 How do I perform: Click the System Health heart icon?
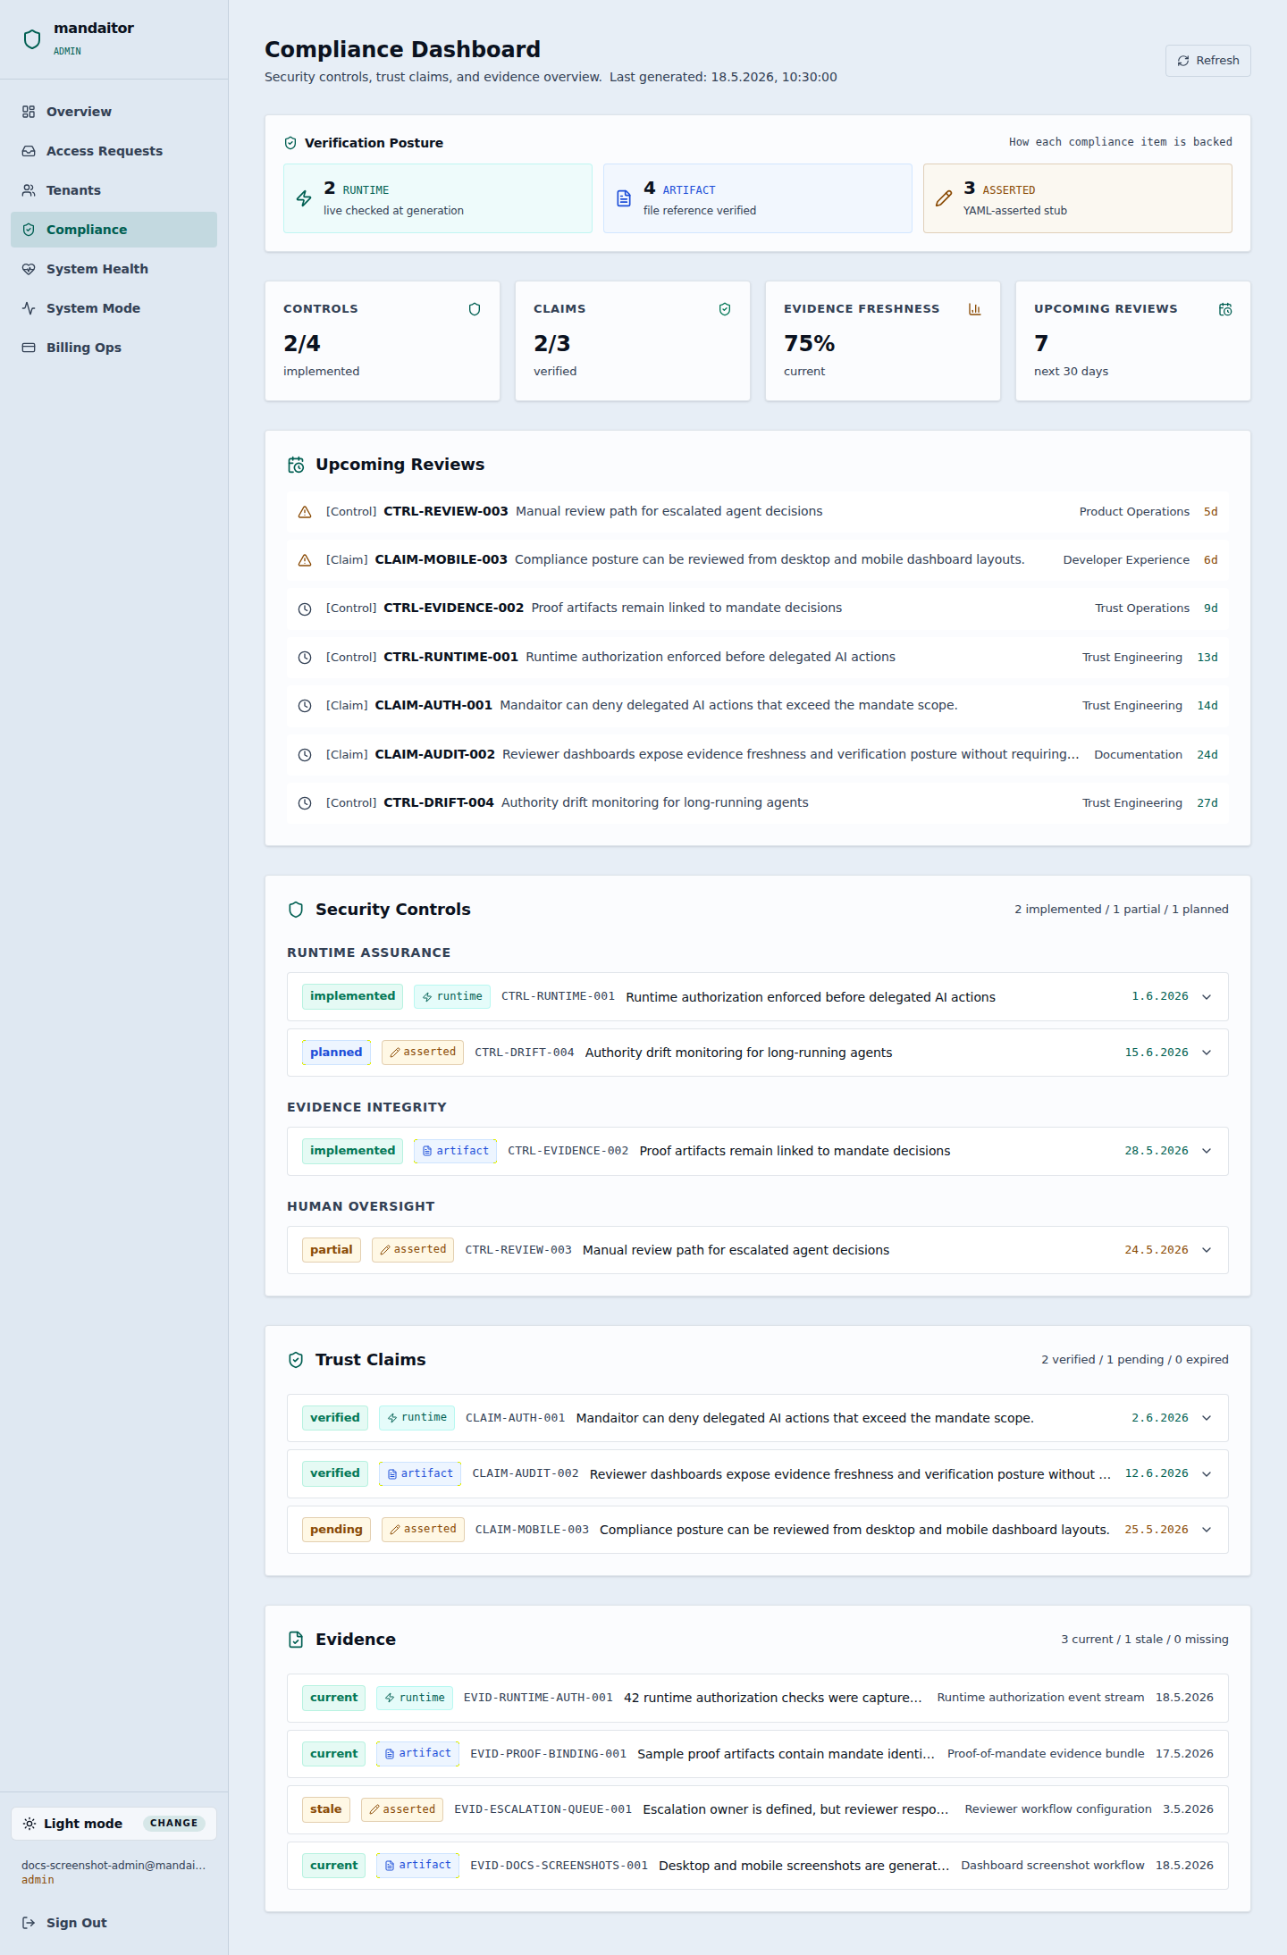[x=29, y=269]
